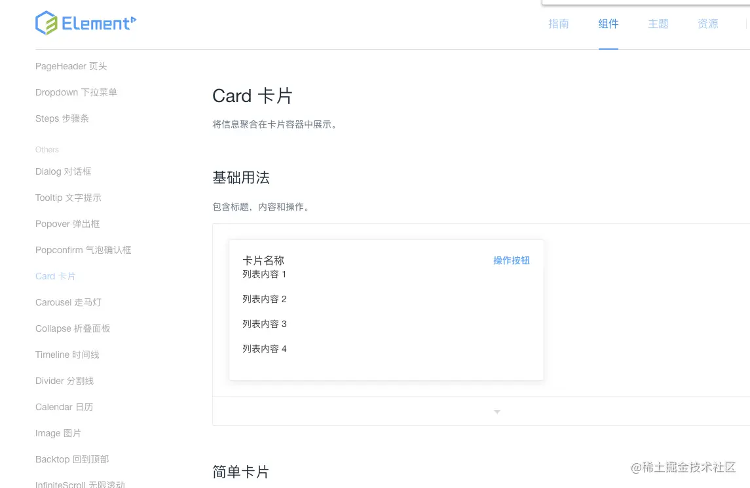Open the 主题 navigation tab
The height and width of the screenshot is (488, 750).
tap(658, 24)
